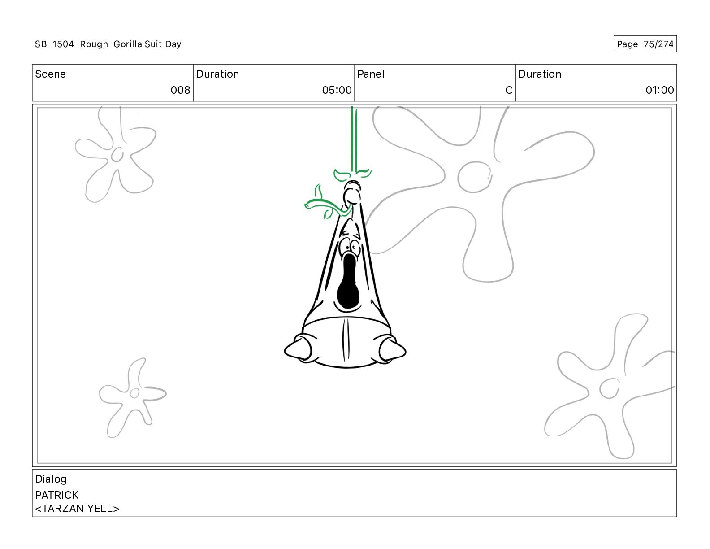
Task: Click the dialog line '<TARZAN YELL>'
Action: pos(77,509)
